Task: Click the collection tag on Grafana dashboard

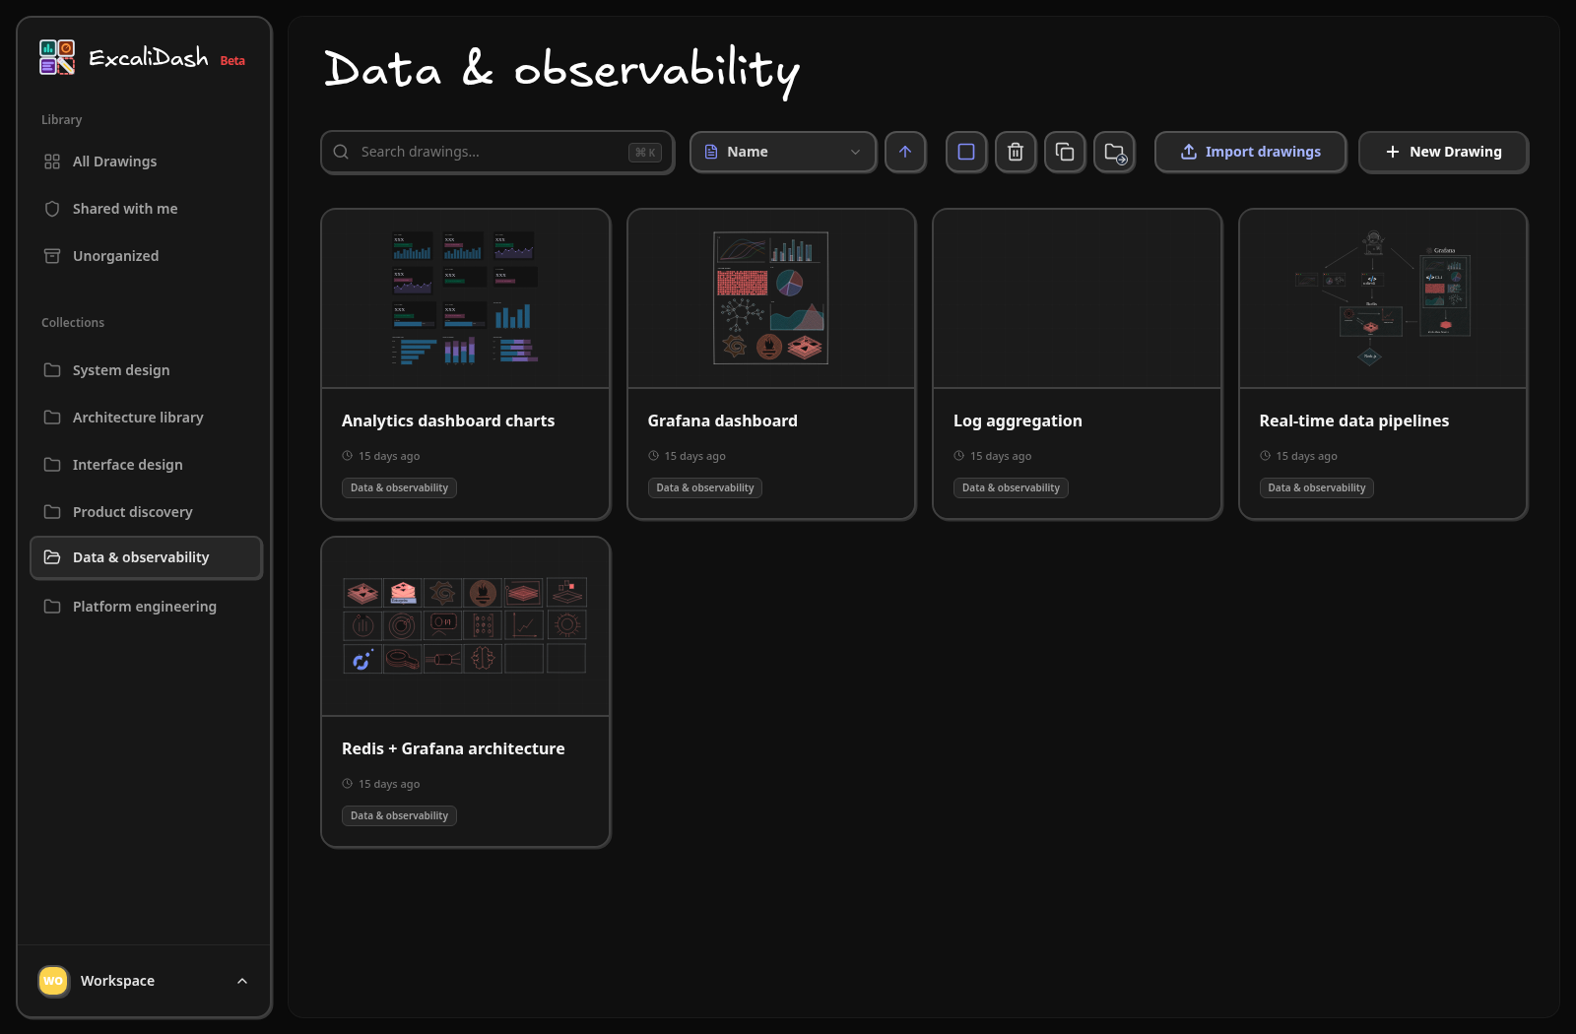Action: tap(705, 487)
